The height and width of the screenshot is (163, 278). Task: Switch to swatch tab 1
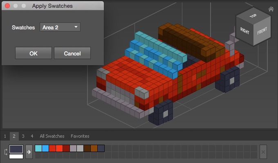[x=5, y=136]
